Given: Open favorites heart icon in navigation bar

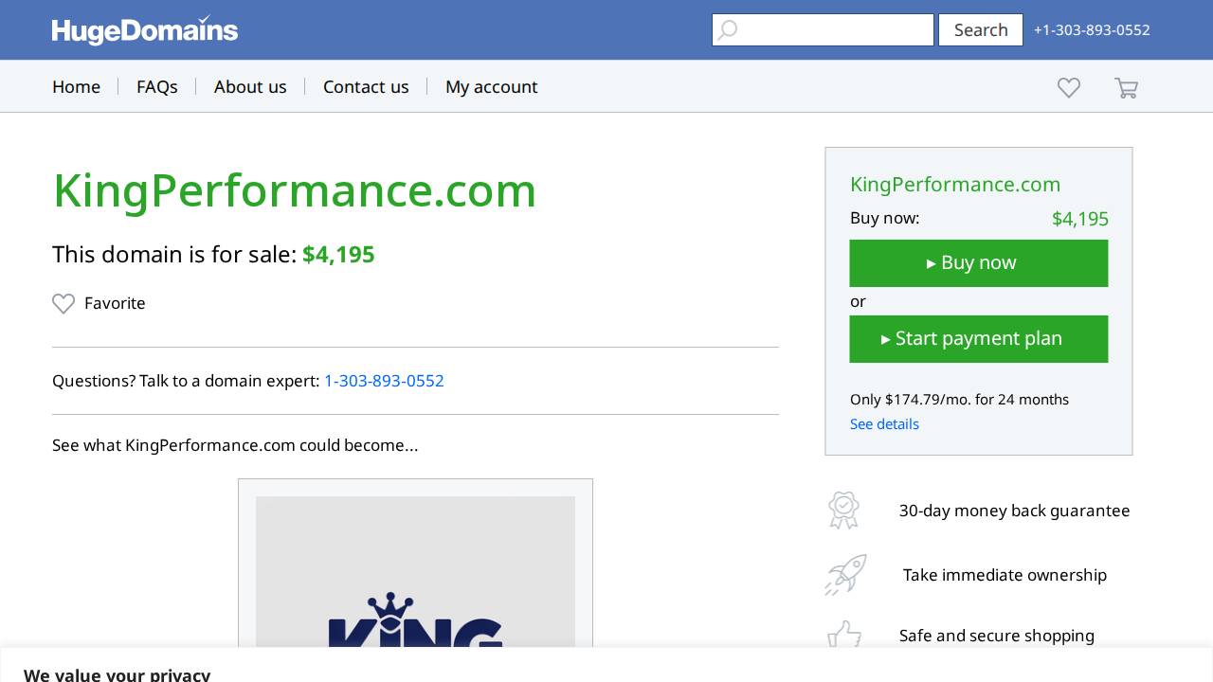Looking at the screenshot, I should tap(1069, 87).
